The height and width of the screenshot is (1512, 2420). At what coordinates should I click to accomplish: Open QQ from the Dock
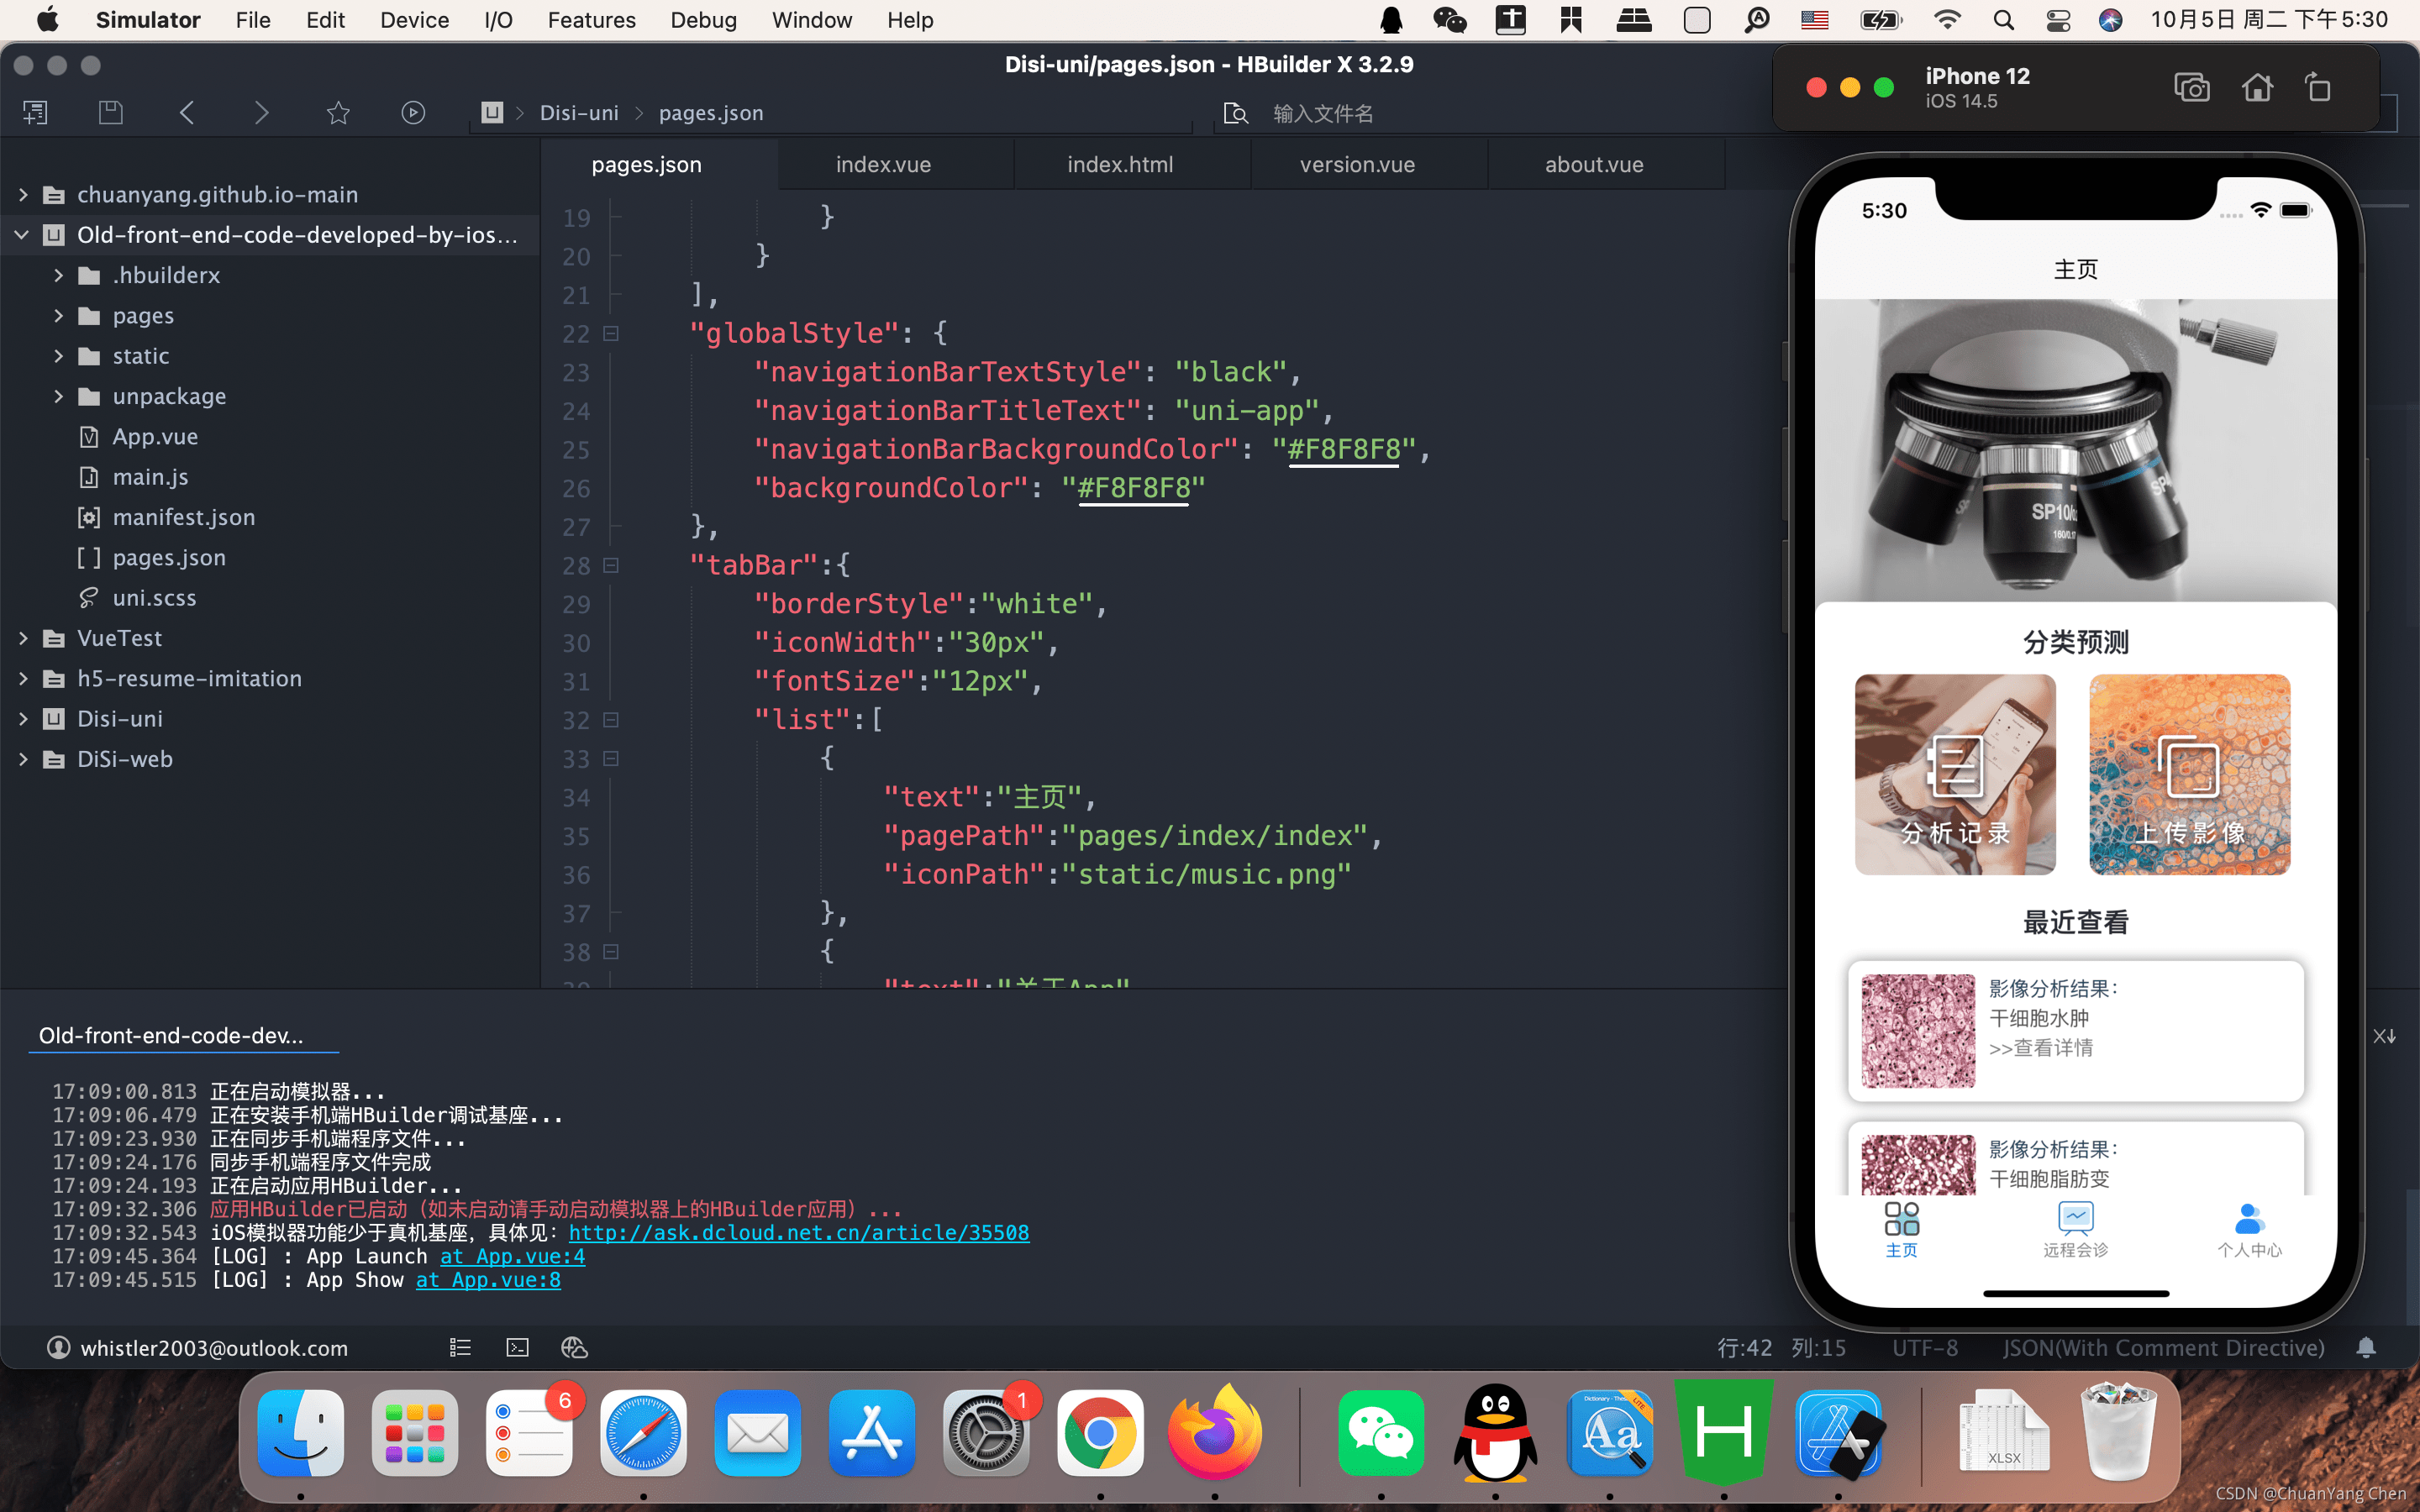pos(1495,1433)
